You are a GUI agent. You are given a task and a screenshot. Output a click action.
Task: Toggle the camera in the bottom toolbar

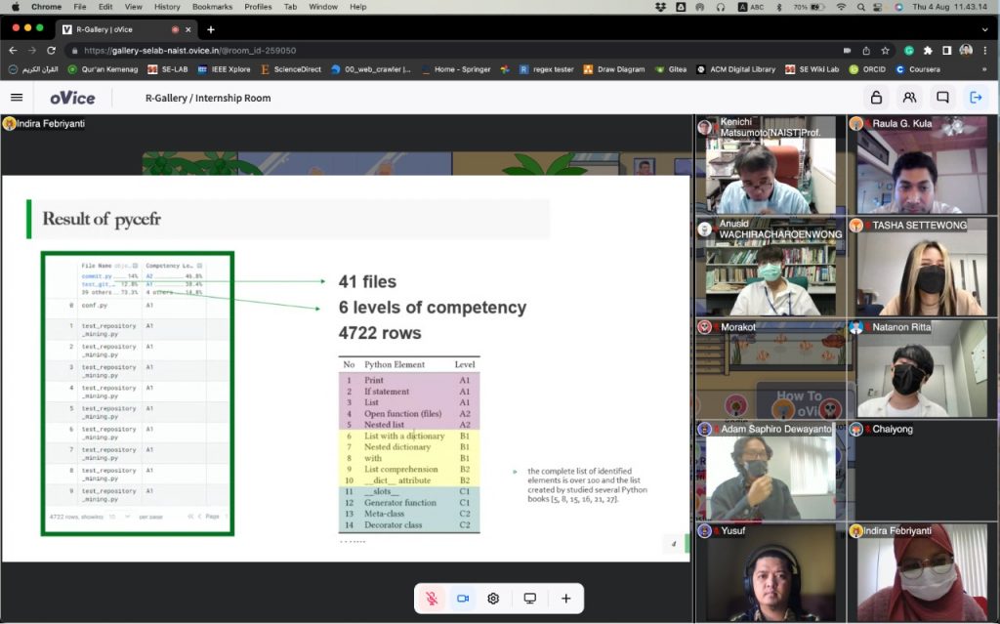463,599
